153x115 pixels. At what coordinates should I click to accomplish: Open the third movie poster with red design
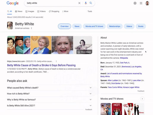tap(128, 109)
